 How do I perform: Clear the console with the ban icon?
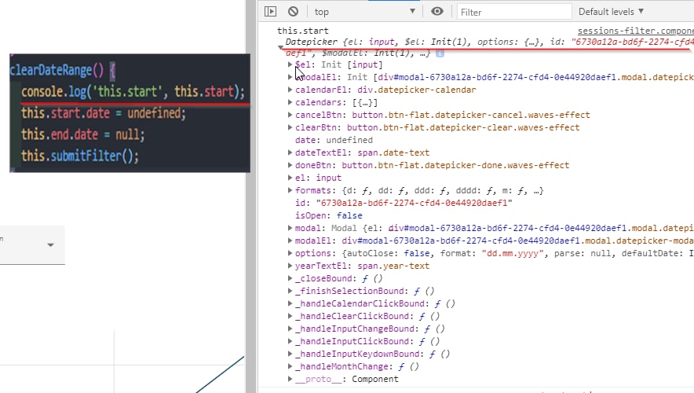[293, 12]
